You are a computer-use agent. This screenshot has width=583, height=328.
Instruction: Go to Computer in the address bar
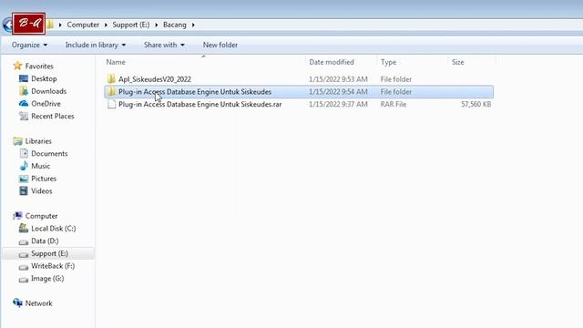(83, 25)
